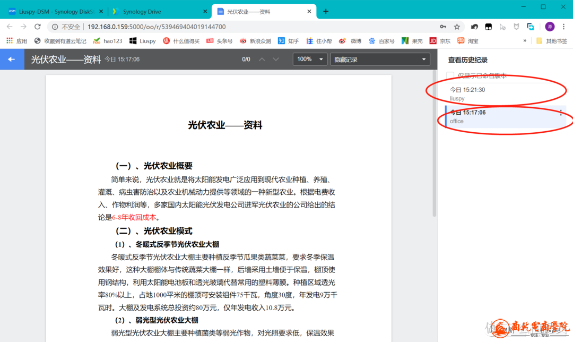The height and width of the screenshot is (342, 573).
Task: Open the 收藏到有道云笔记 bookmark
Action: click(60, 41)
